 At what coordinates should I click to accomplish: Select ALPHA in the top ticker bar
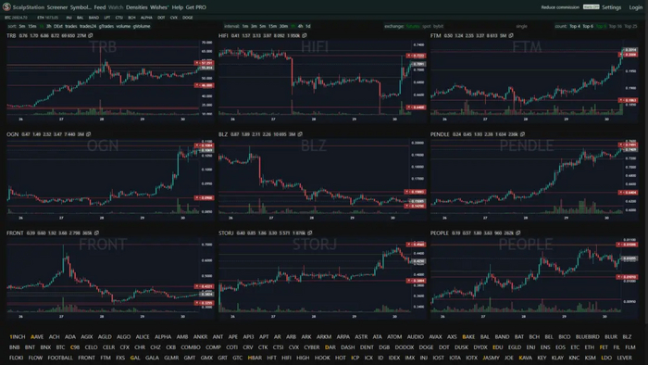click(x=146, y=18)
